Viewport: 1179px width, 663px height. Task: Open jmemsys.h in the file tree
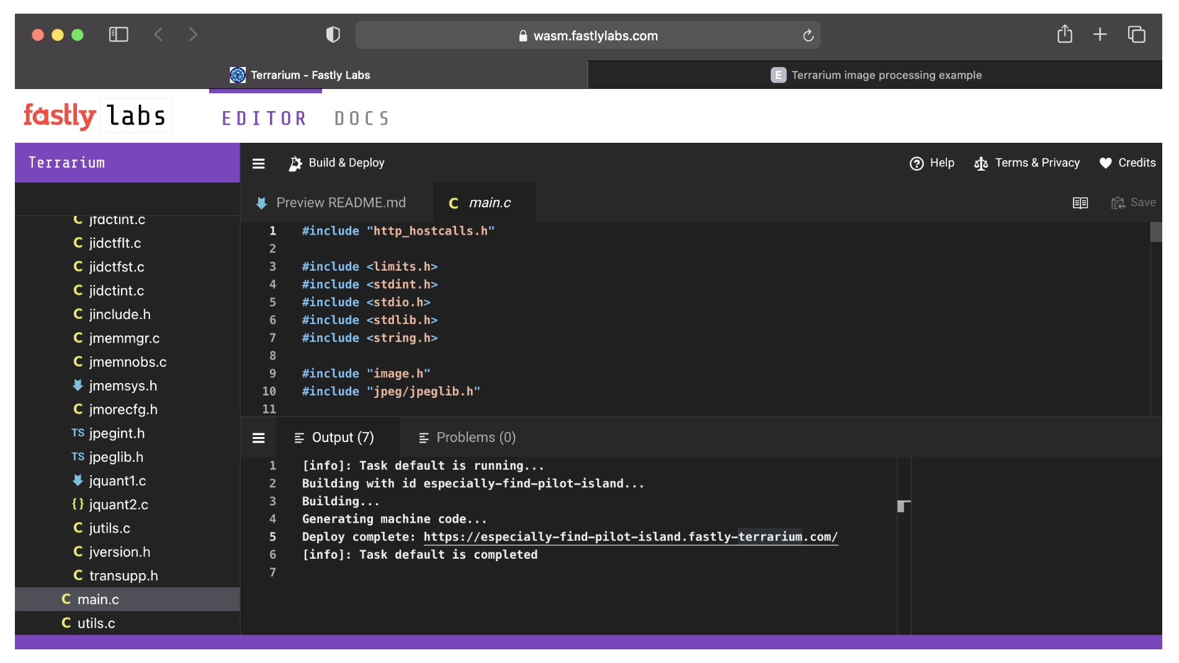[x=127, y=386]
